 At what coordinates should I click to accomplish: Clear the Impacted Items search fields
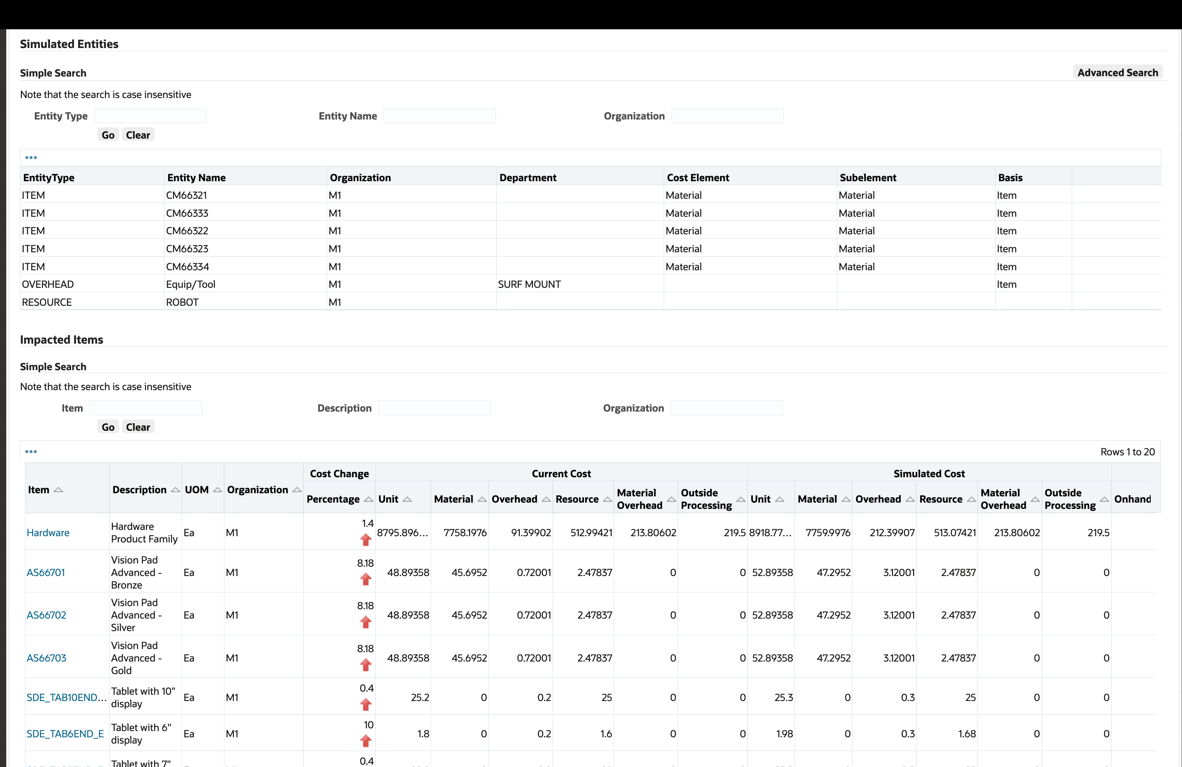pos(138,427)
